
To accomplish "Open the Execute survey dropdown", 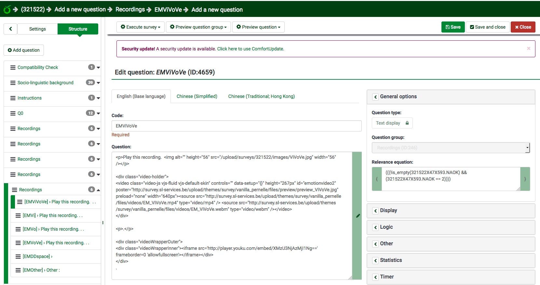I will 141,27.
